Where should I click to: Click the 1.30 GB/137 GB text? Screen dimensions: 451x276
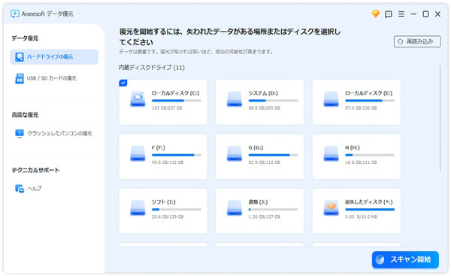pos(265,217)
